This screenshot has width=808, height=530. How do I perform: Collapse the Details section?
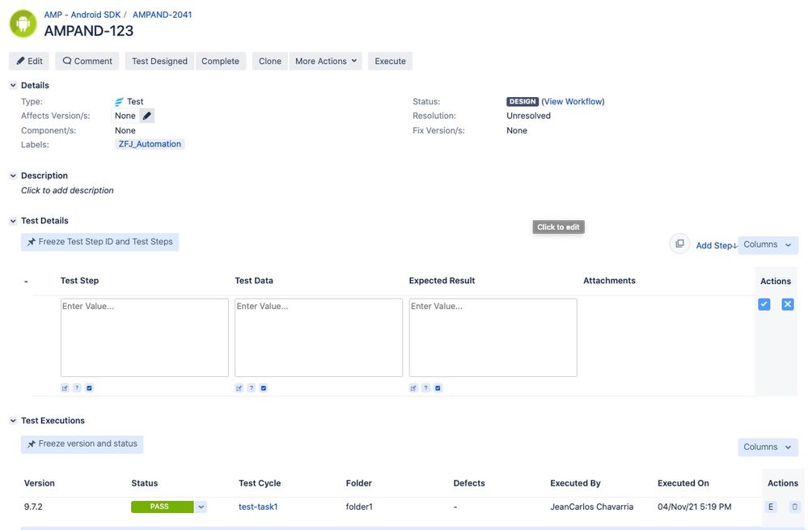[13, 85]
